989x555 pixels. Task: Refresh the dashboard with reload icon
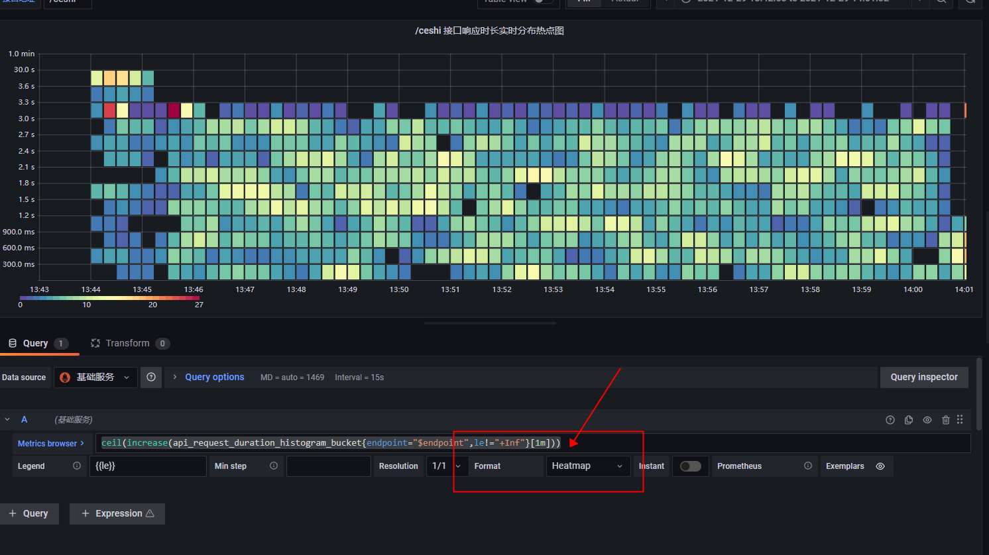tap(968, 2)
